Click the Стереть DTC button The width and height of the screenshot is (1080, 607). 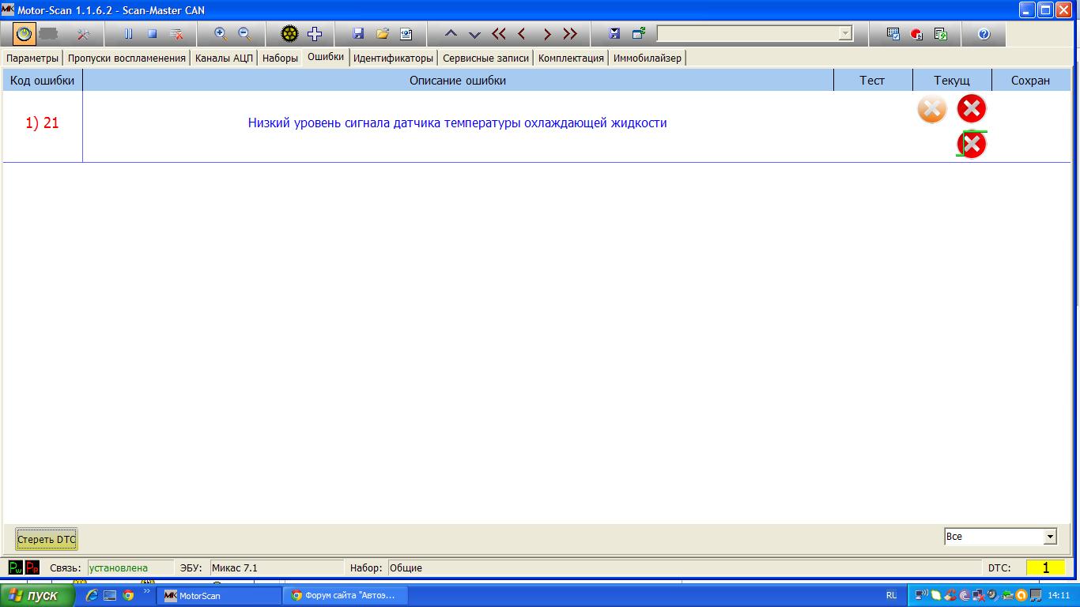[47, 540]
